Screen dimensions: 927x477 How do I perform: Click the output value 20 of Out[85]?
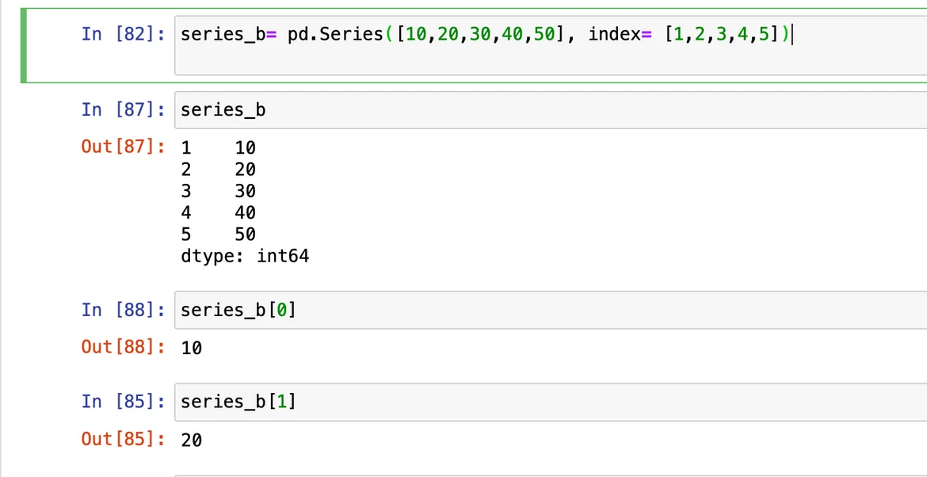click(x=192, y=440)
